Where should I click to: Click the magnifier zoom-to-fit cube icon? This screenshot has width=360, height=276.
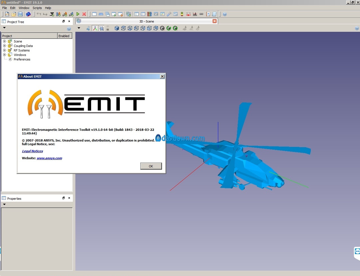[162, 28]
